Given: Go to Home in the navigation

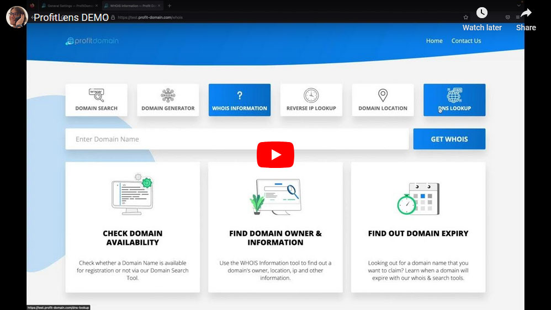Looking at the screenshot, I should click(x=434, y=41).
